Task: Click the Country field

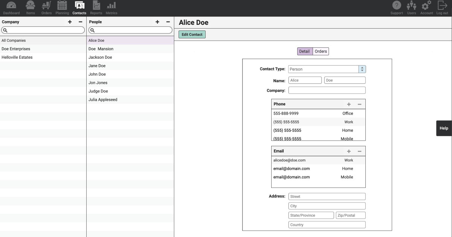Action: click(327, 225)
